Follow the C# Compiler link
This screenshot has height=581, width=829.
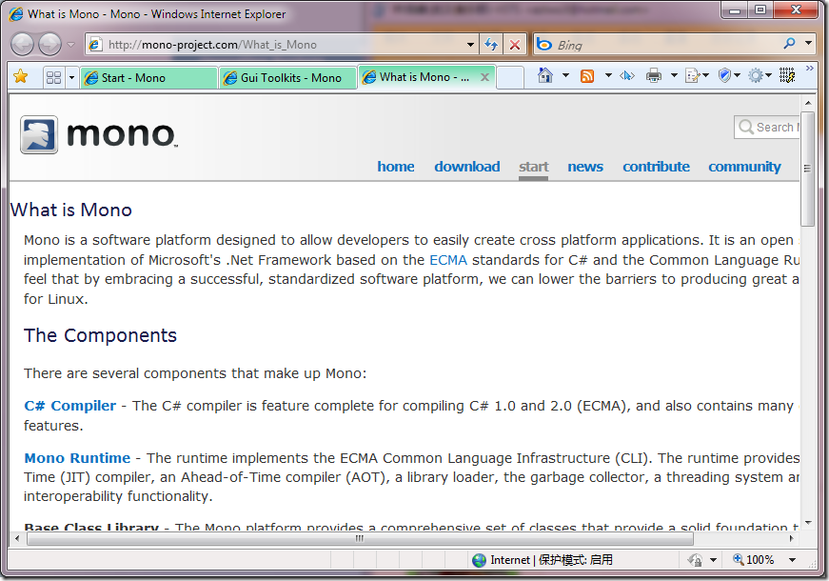click(x=69, y=406)
